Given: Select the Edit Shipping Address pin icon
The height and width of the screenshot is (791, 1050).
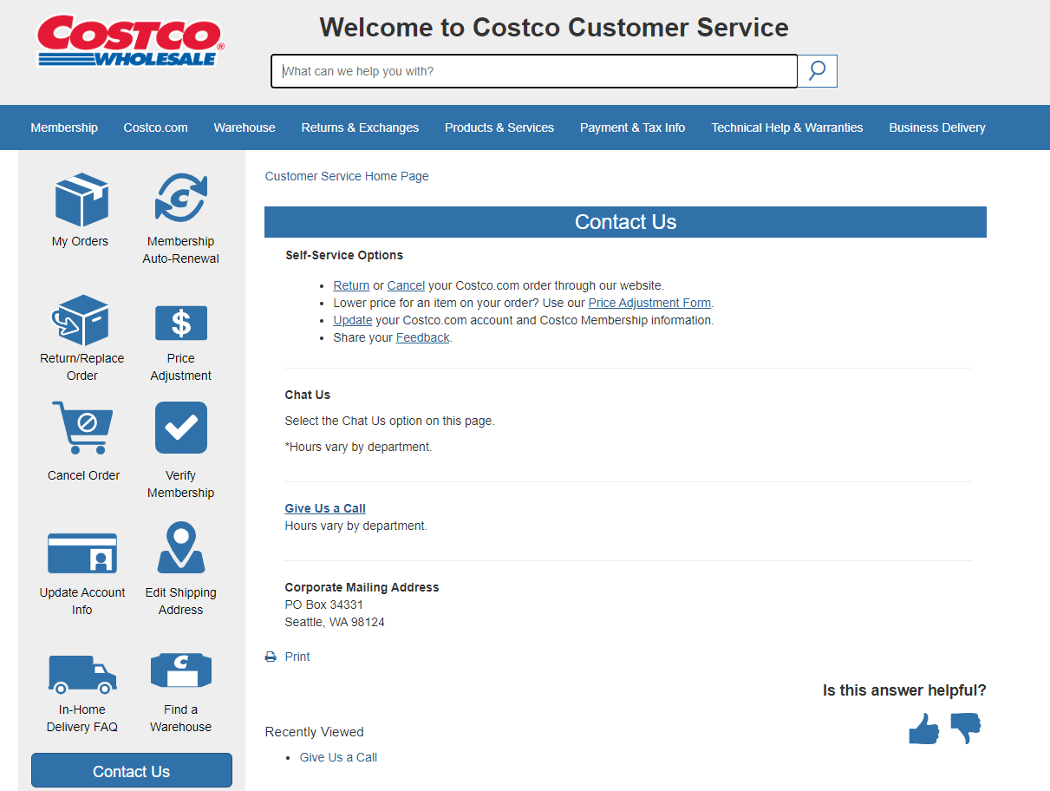Looking at the screenshot, I should click(180, 547).
